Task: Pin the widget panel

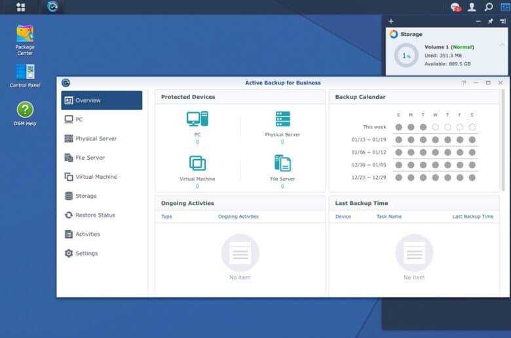Action: [491, 22]
